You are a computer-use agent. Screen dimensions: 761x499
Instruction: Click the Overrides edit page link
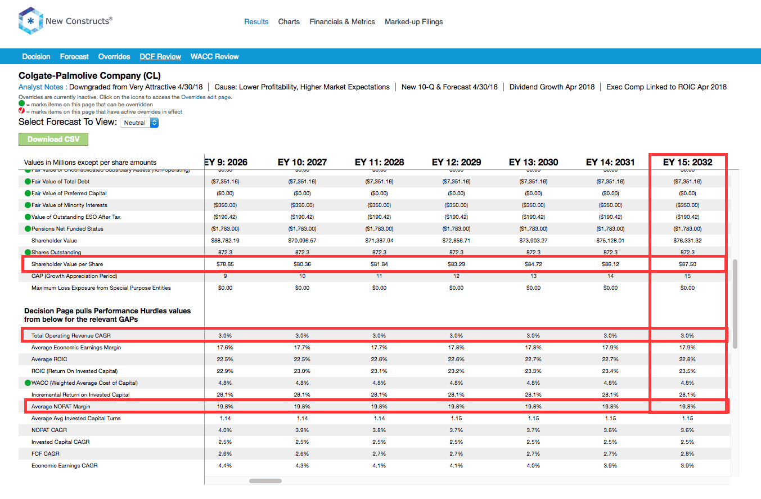(206, 97)
